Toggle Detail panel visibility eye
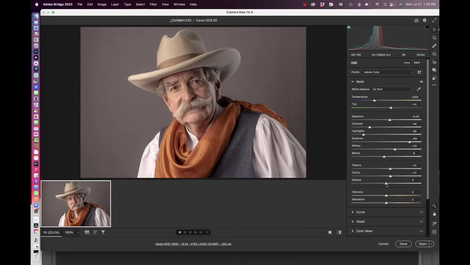 pos(421,221)
